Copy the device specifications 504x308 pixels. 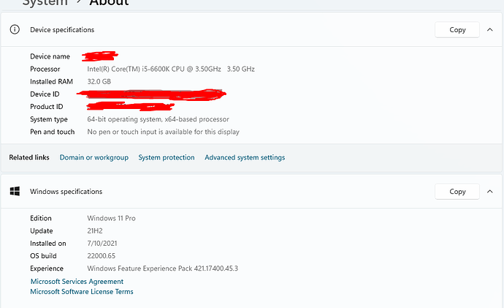click(x=457, y=30)
